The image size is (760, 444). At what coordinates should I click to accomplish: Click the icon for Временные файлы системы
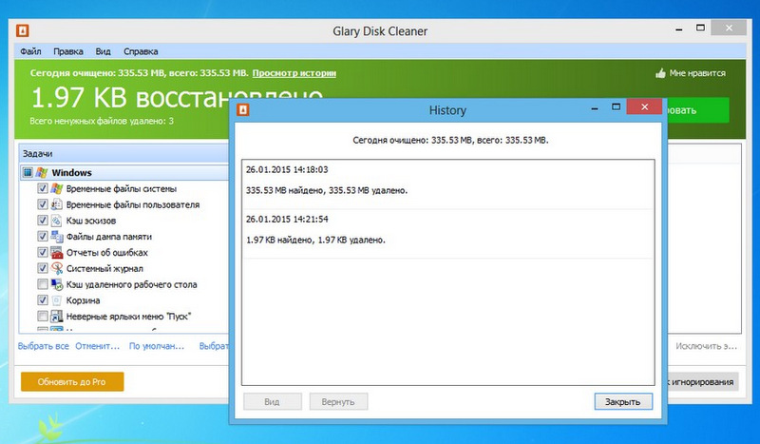[x=57, y=188]
